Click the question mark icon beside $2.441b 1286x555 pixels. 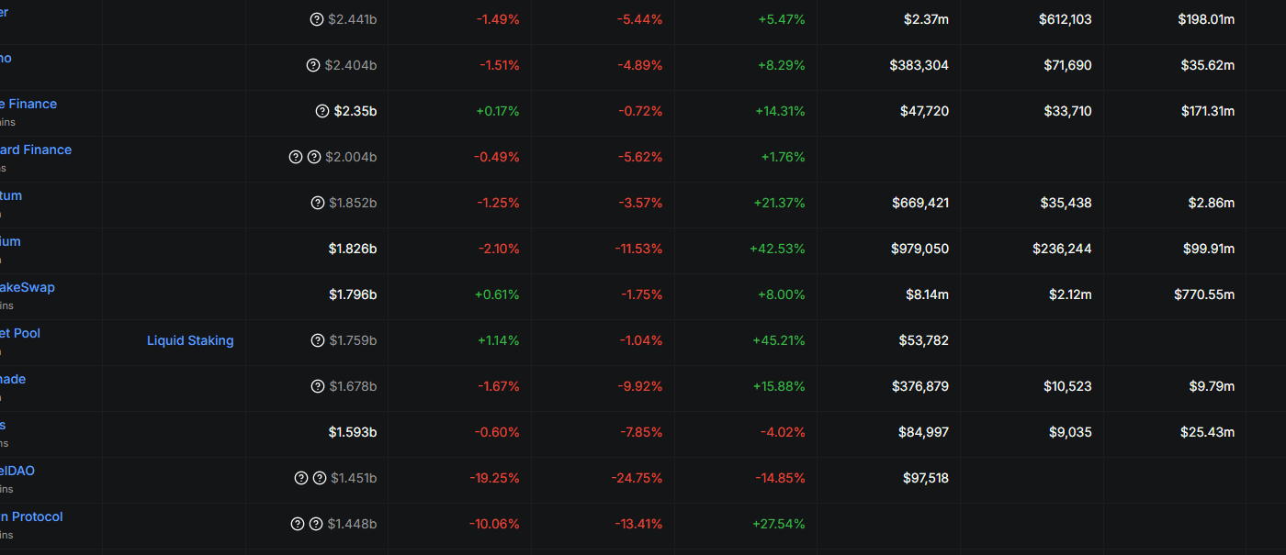(x=317, y=19)
